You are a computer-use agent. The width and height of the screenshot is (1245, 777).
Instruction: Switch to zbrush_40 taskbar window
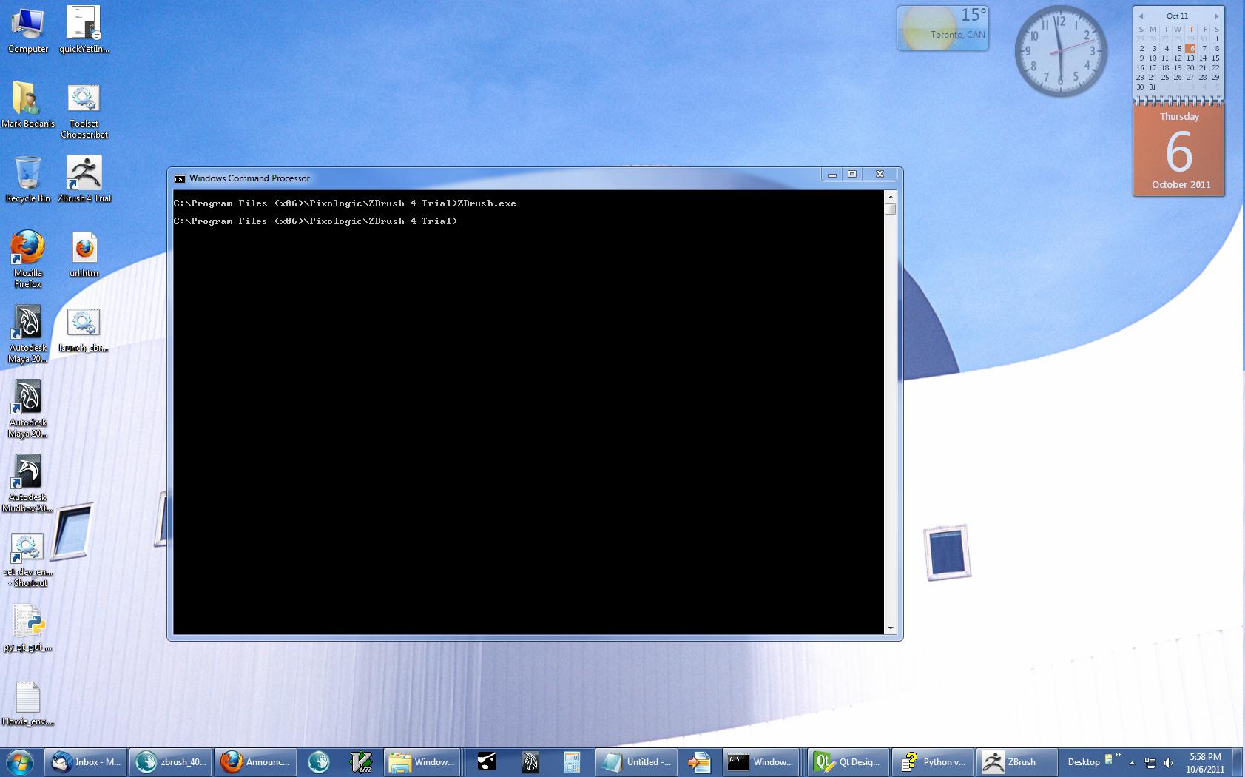[x=171, y=761]
